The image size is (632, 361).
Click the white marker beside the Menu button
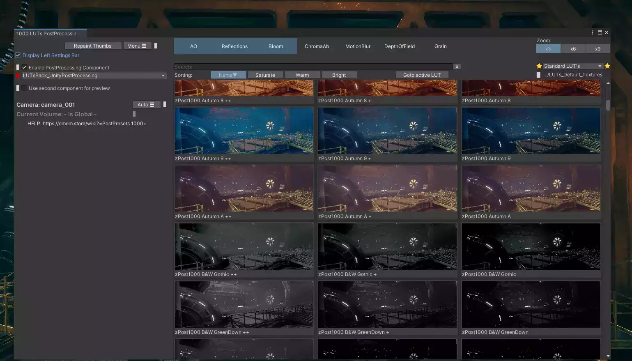[156, 46]
